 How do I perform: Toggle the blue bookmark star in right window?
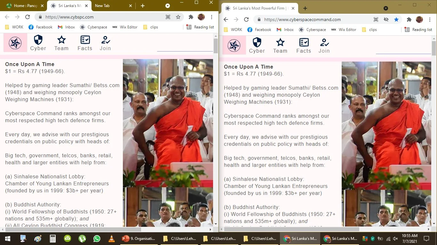click(x=396, y=19)
